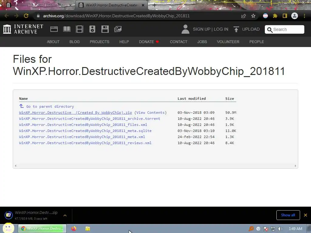Image resolution: width=311 pixels, height=233 pixels.
Task: Open the JOBS menu item
Action: click(202, 42)
